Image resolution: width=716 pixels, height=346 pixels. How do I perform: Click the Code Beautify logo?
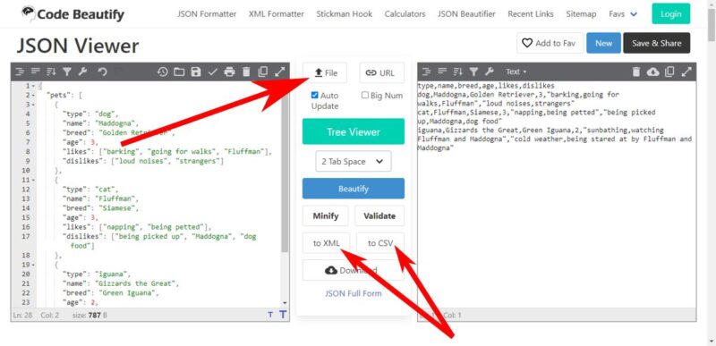tap(72, 14)
